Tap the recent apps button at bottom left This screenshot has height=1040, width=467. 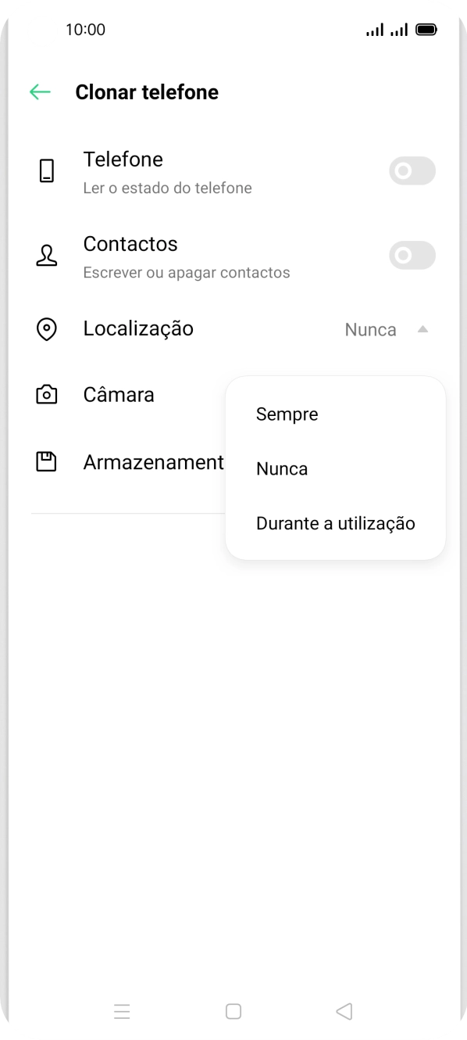123,1011
